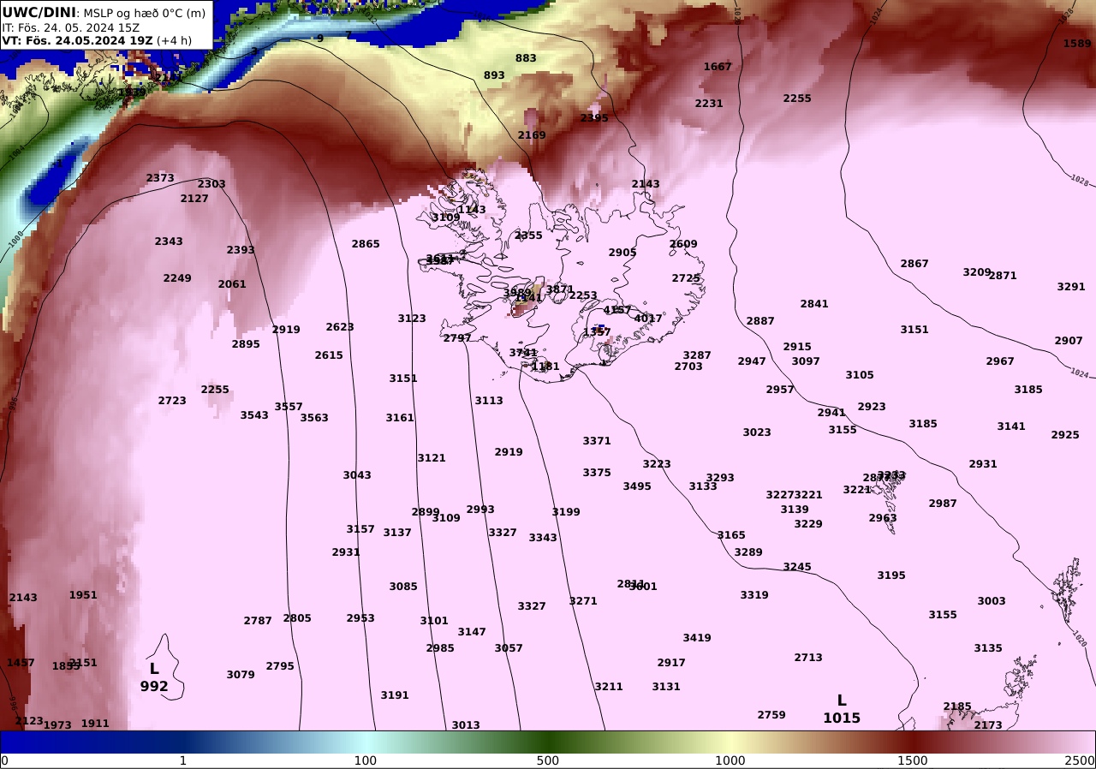The height and width of the screenshot is (769, 1096).
Task: Click the height value 2841
Action: click(814, 304)
